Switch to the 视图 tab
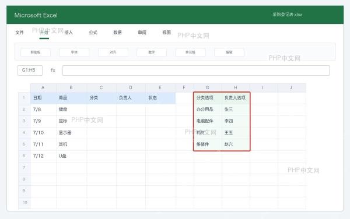Image resolution: width=350 pixels, height=219 pixels. coord(166,33)
